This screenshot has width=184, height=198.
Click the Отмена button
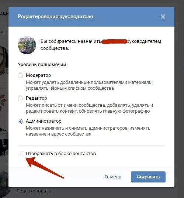pos(113,177)
